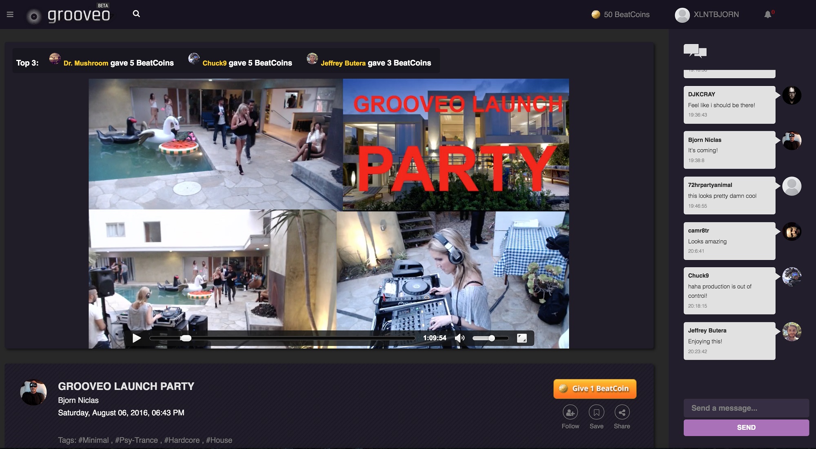Click the Share icon

click(622, 412)
